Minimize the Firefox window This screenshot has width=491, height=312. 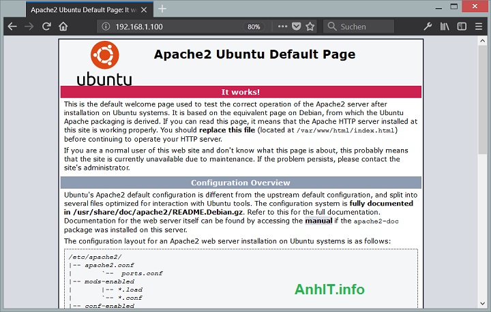(438, 7)
